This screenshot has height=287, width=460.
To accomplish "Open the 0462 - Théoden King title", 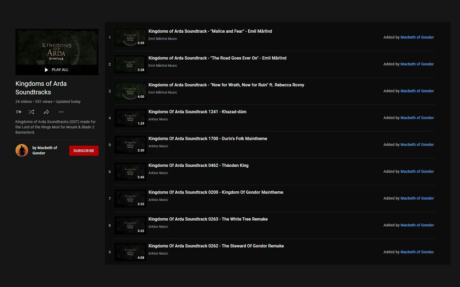I will [198, 166].
